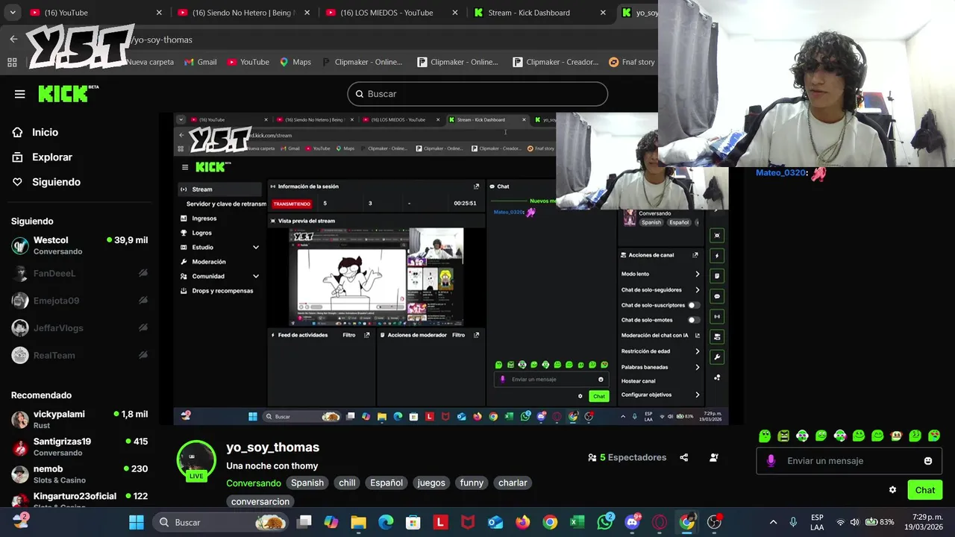Open the Clipmaker - Creador bookmark

(x=555, y=62)
